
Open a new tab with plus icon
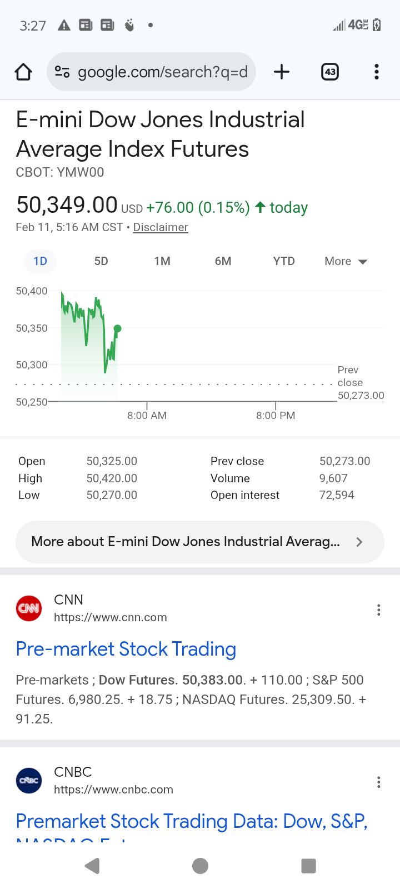click(282, 72)
